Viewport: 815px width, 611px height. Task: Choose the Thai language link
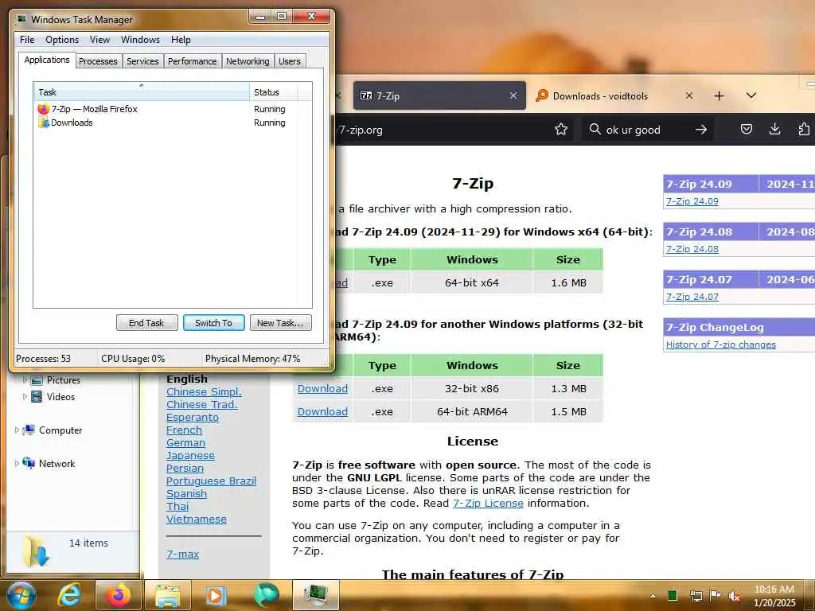point(177,506)
